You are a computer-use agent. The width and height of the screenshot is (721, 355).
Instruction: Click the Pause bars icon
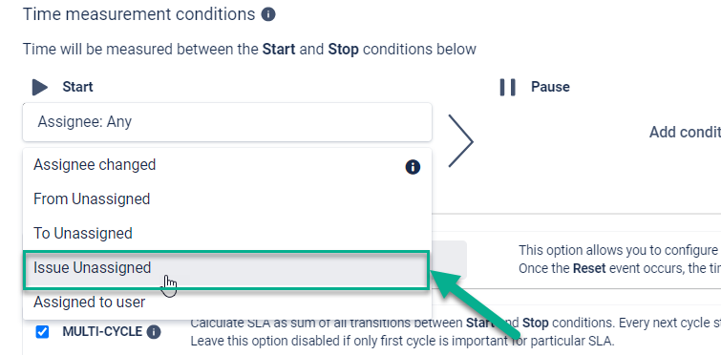[508, 87]
